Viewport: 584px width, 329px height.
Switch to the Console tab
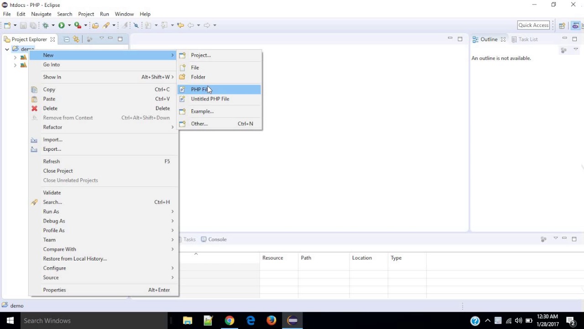[217, 239]
